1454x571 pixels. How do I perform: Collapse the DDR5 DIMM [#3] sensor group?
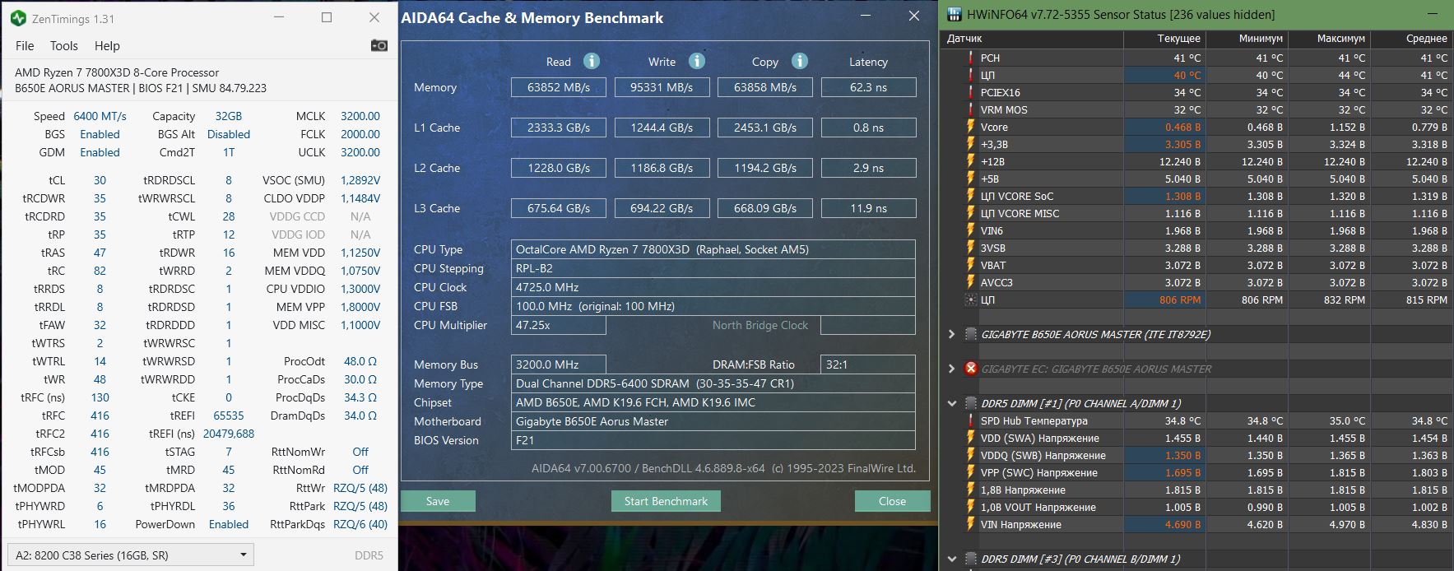[952, 559]
